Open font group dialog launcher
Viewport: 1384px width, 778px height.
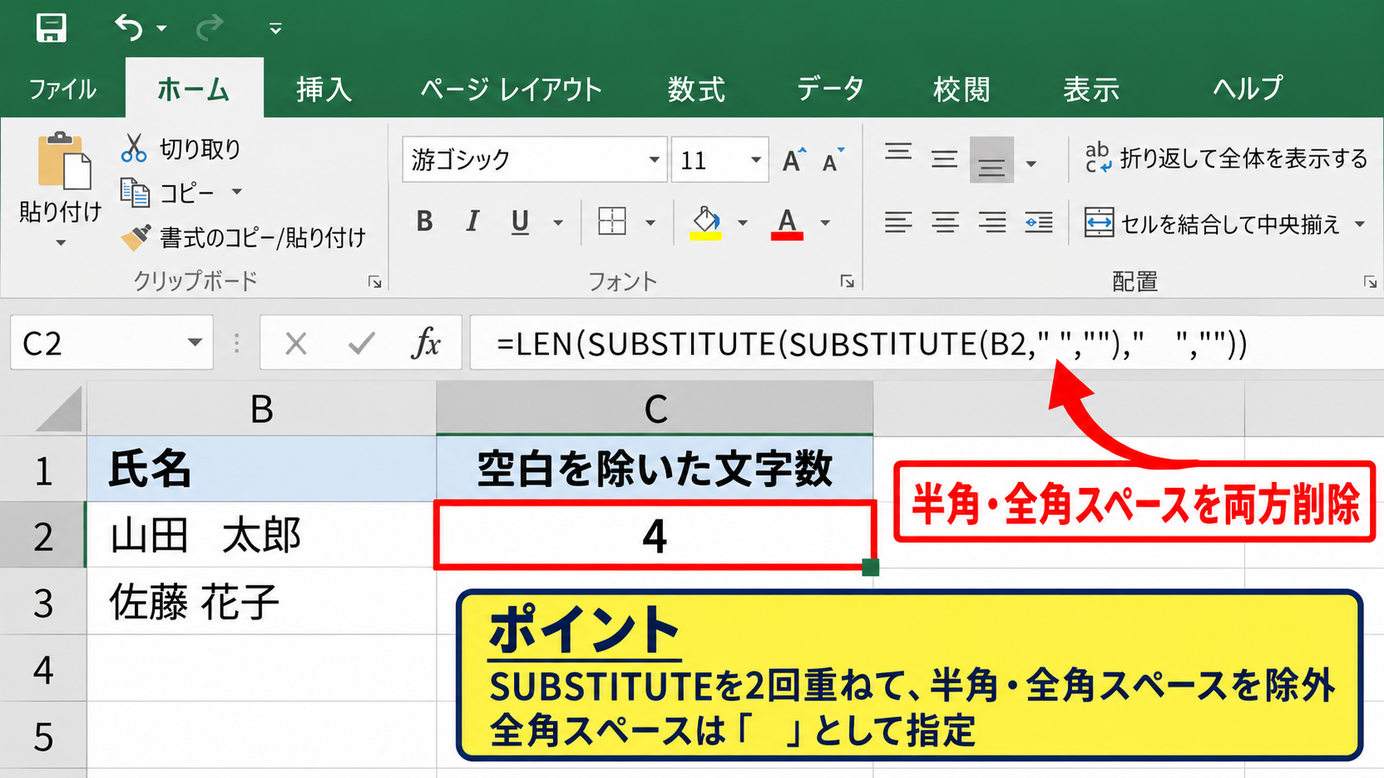847,282
